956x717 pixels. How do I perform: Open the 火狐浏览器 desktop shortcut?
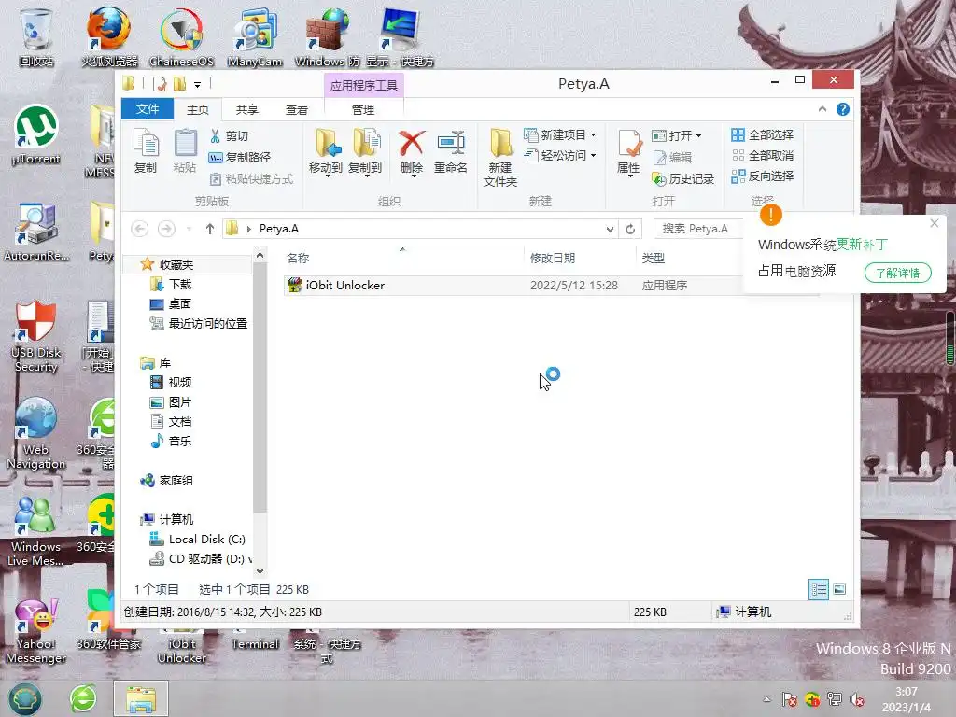click(x=109, y=37)
